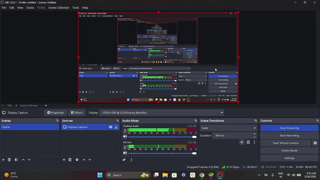Decrease transition duration stepper down
Viewport: 320px width, 180px height.
(254, 137)
